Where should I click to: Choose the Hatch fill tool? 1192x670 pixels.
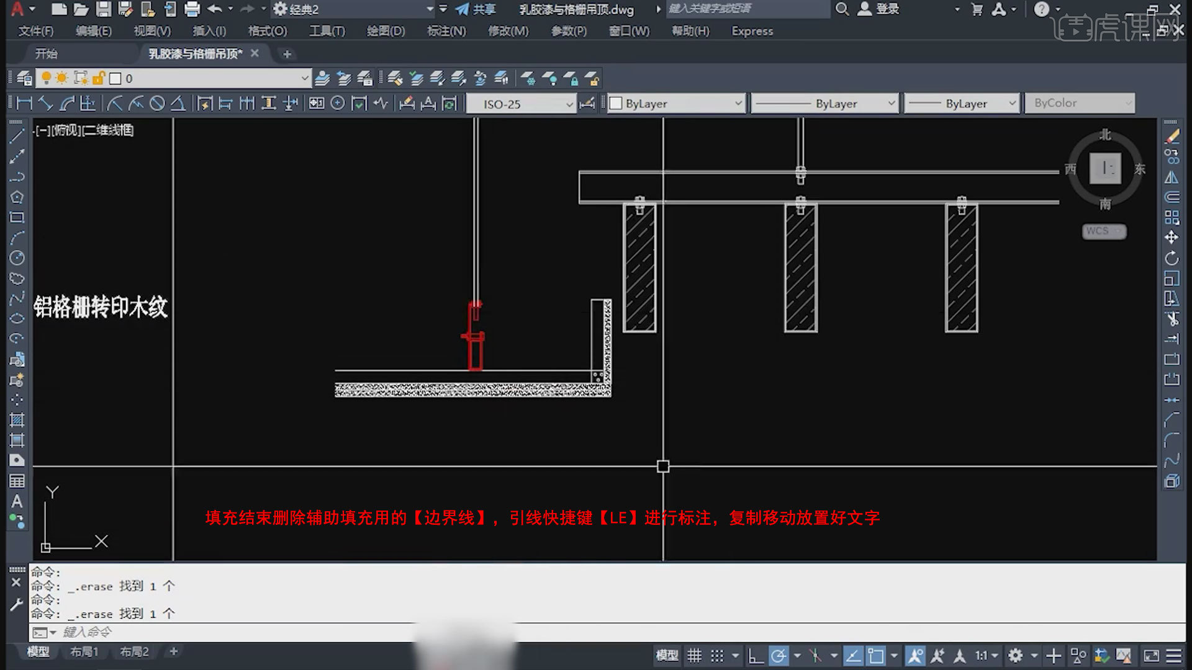17,420
